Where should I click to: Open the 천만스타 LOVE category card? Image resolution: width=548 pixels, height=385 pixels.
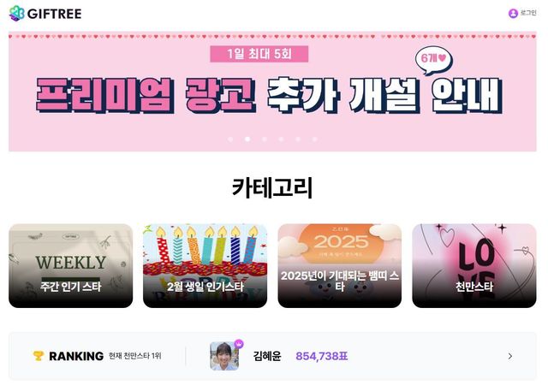474,266
